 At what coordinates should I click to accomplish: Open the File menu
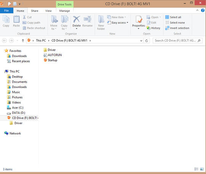tap(6, 11)
